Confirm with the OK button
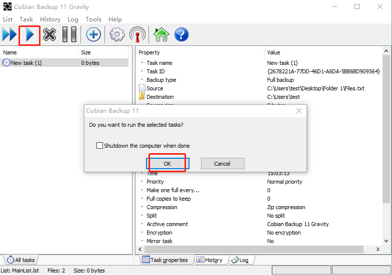This screenshot has height=275, width=392. (x=167, y=164)
